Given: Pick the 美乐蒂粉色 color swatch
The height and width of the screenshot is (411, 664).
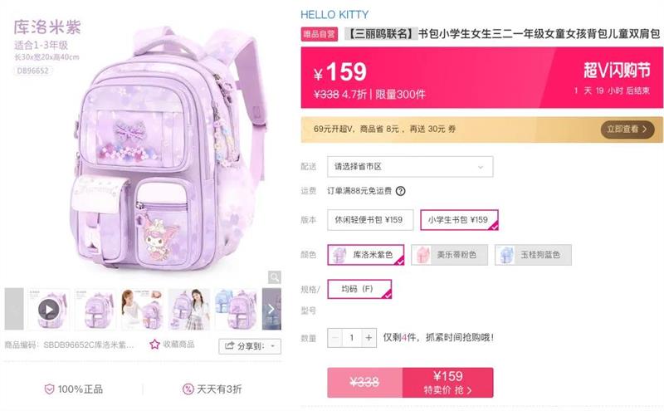Looking at the screenshot, I should click(449, 255).
